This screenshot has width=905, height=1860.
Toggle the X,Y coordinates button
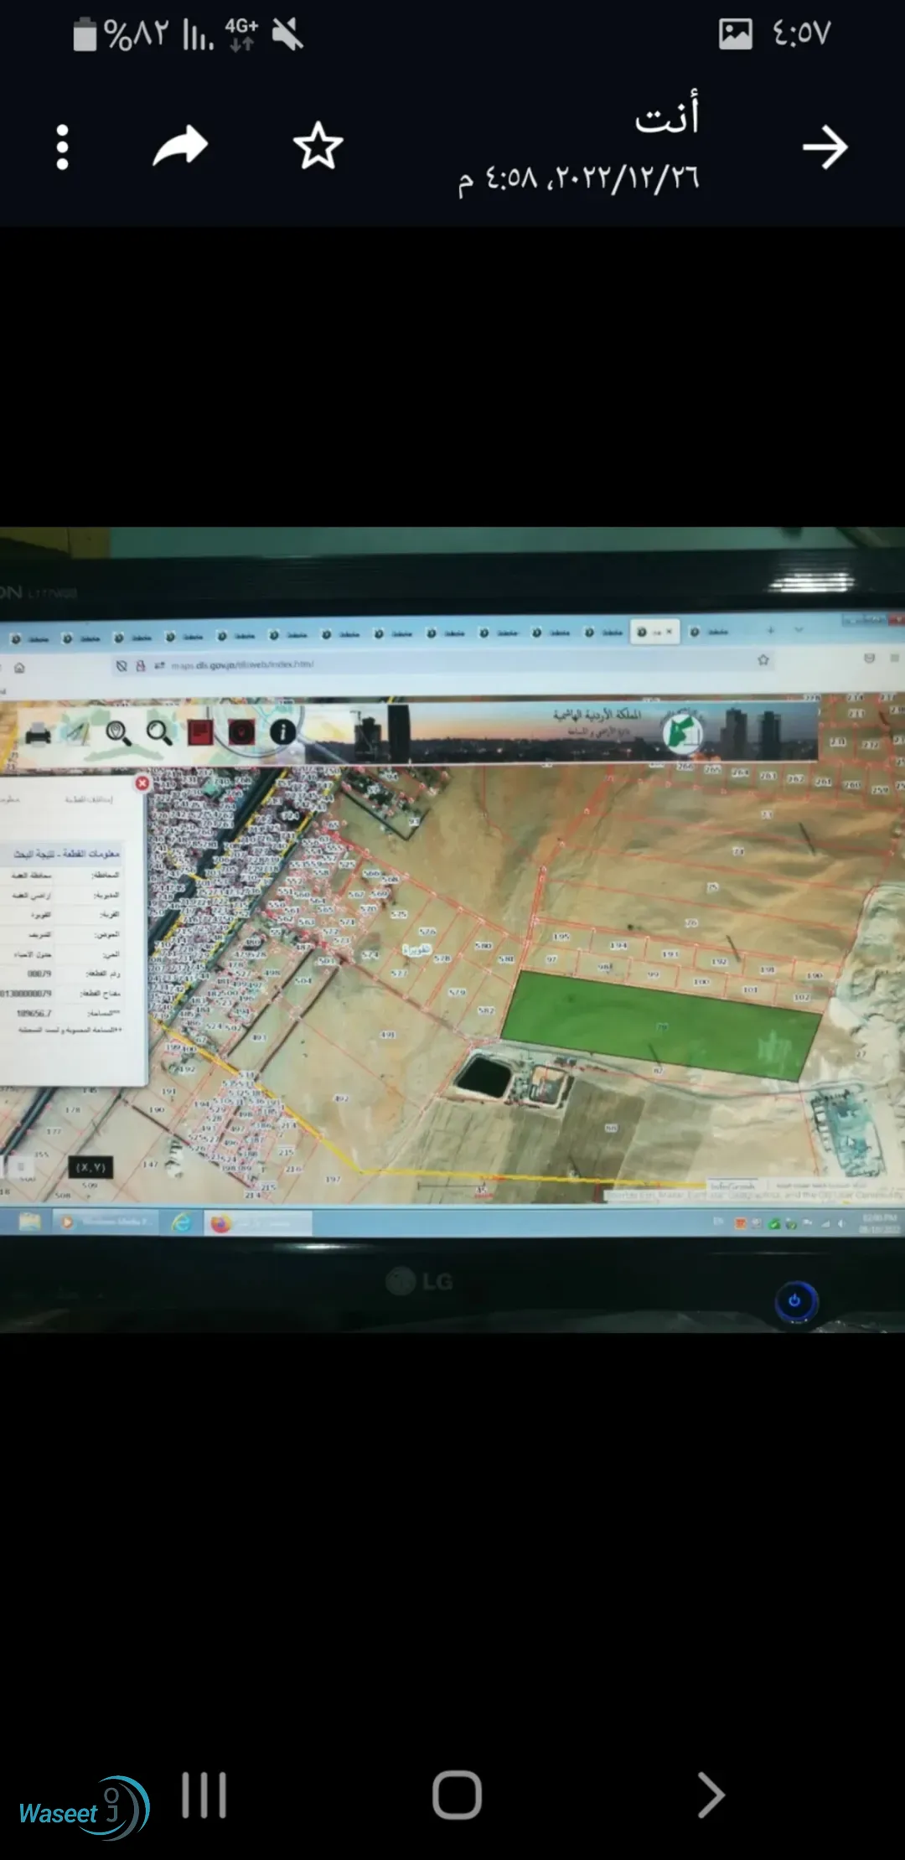90,1167
